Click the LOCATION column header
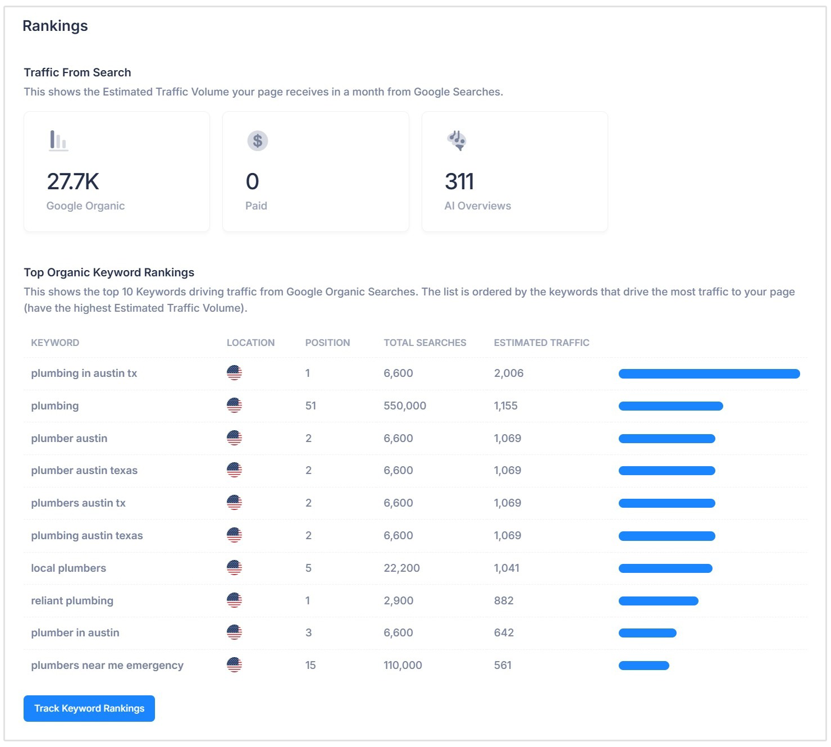 (250, 343)
